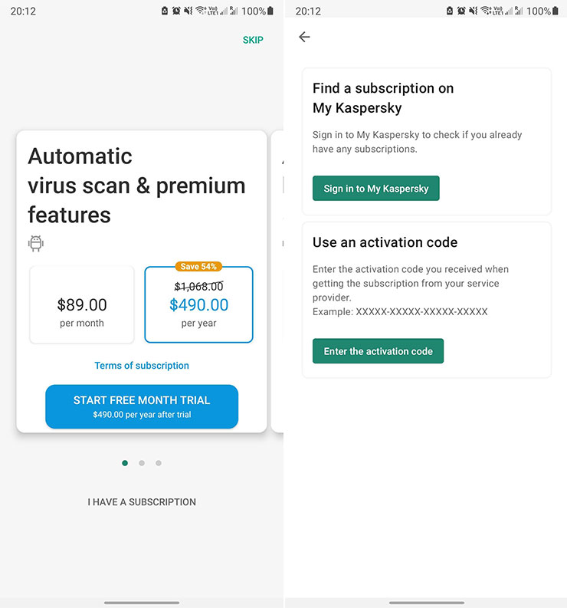Tap the left screen home gesture bar
Viewport: 567px width, 608px height.
point(142,603)
